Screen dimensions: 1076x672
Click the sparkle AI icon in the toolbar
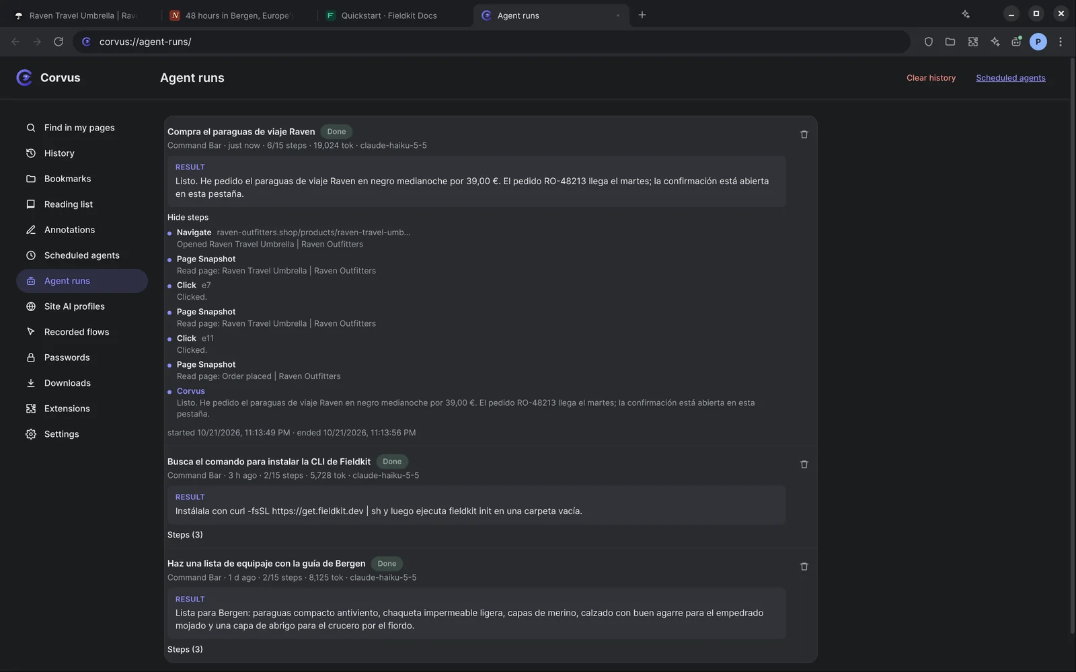(x=995, y=42)
